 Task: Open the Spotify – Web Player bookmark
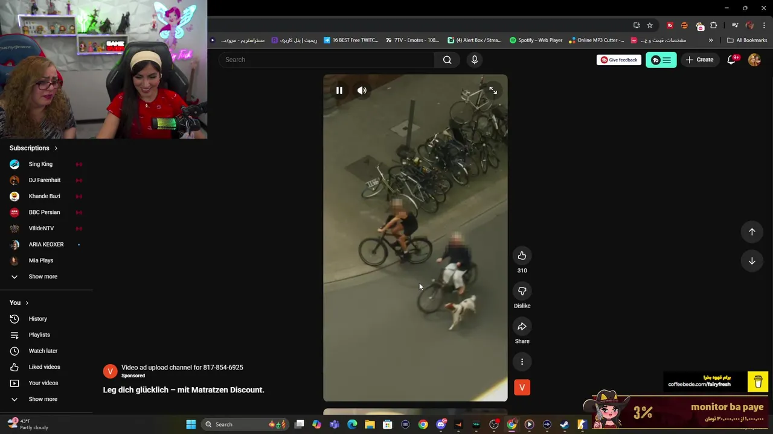(536, 40)
